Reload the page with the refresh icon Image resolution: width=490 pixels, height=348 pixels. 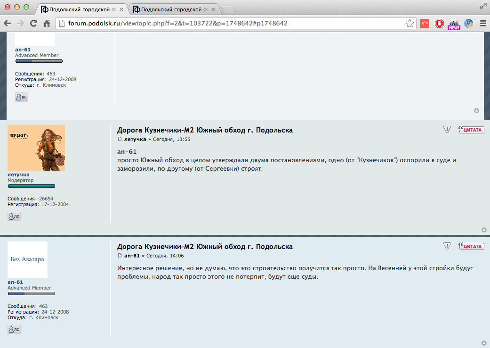pos(33,24)
